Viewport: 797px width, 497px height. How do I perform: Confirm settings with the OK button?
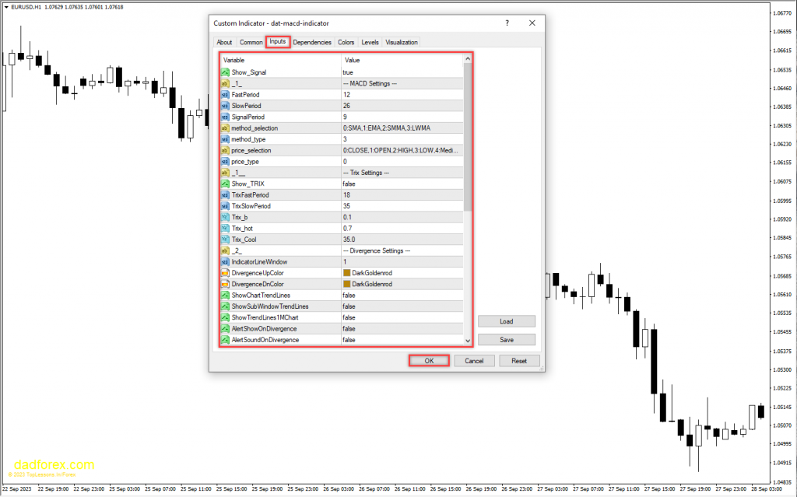(429, 361)
